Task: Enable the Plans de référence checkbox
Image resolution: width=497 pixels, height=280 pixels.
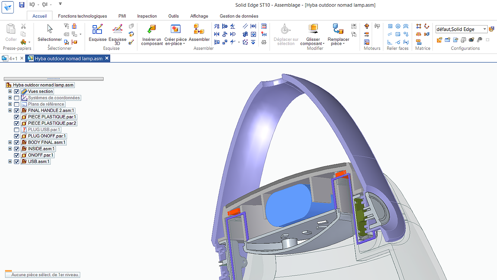Action: [17, 104]
